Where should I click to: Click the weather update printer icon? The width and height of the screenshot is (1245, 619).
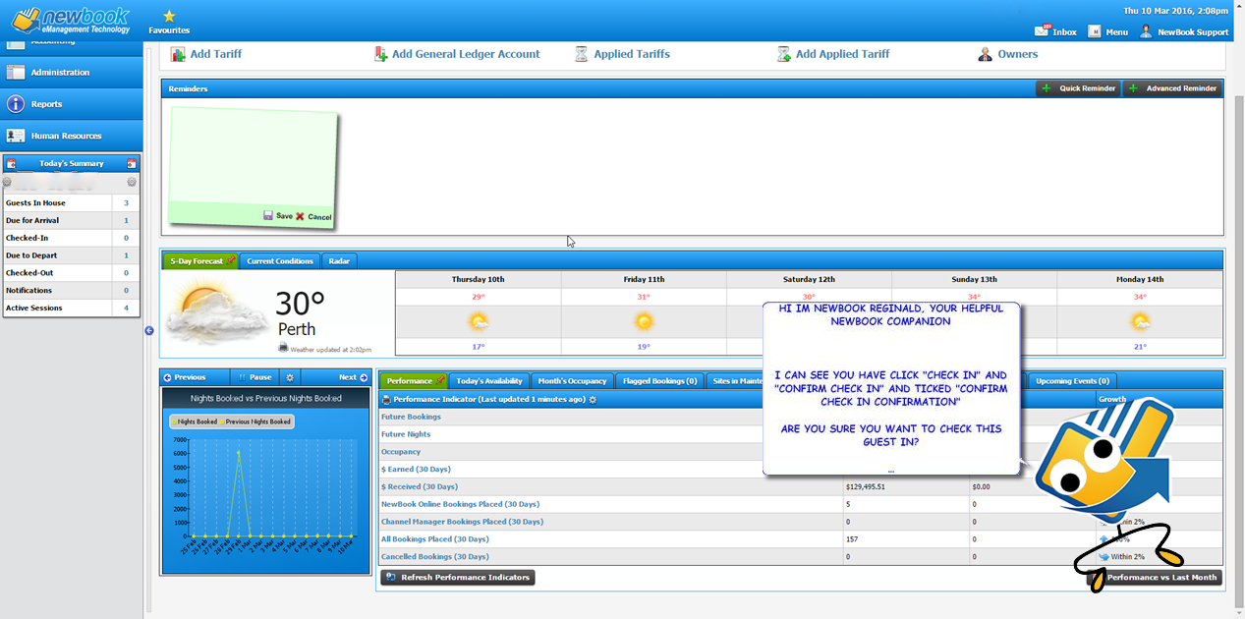[x=283, y=348]
